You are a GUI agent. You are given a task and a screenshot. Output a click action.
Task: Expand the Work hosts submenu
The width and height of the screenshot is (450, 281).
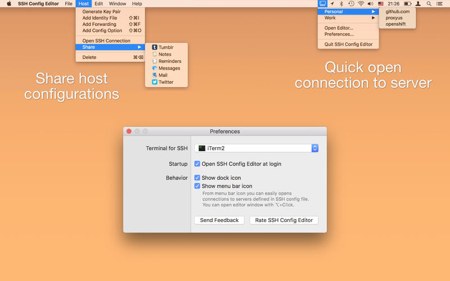[348, 18]
